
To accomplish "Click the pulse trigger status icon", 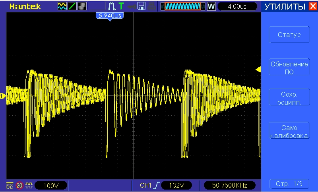I will coord(111,6).
